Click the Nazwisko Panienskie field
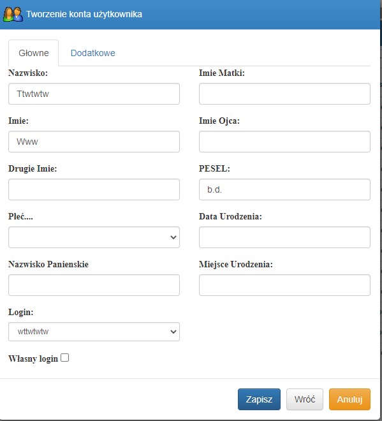382x421 pixels. [x=94, y=285]
